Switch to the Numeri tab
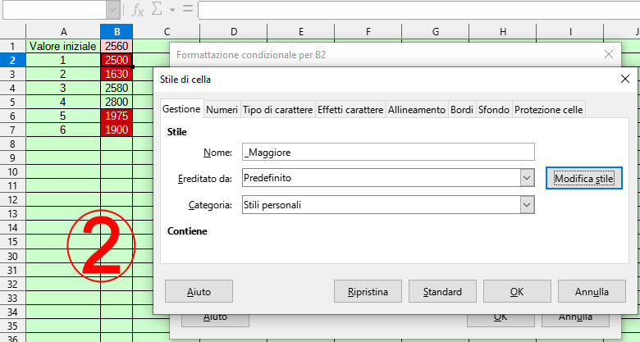Viewport: 640px width, 342px height. pos(222,109)
